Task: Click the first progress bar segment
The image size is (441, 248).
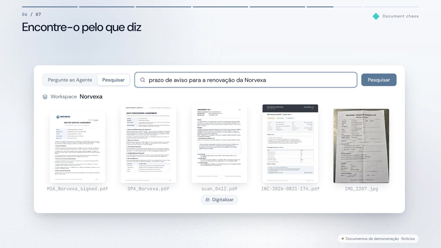Action: tap(50, 7)
